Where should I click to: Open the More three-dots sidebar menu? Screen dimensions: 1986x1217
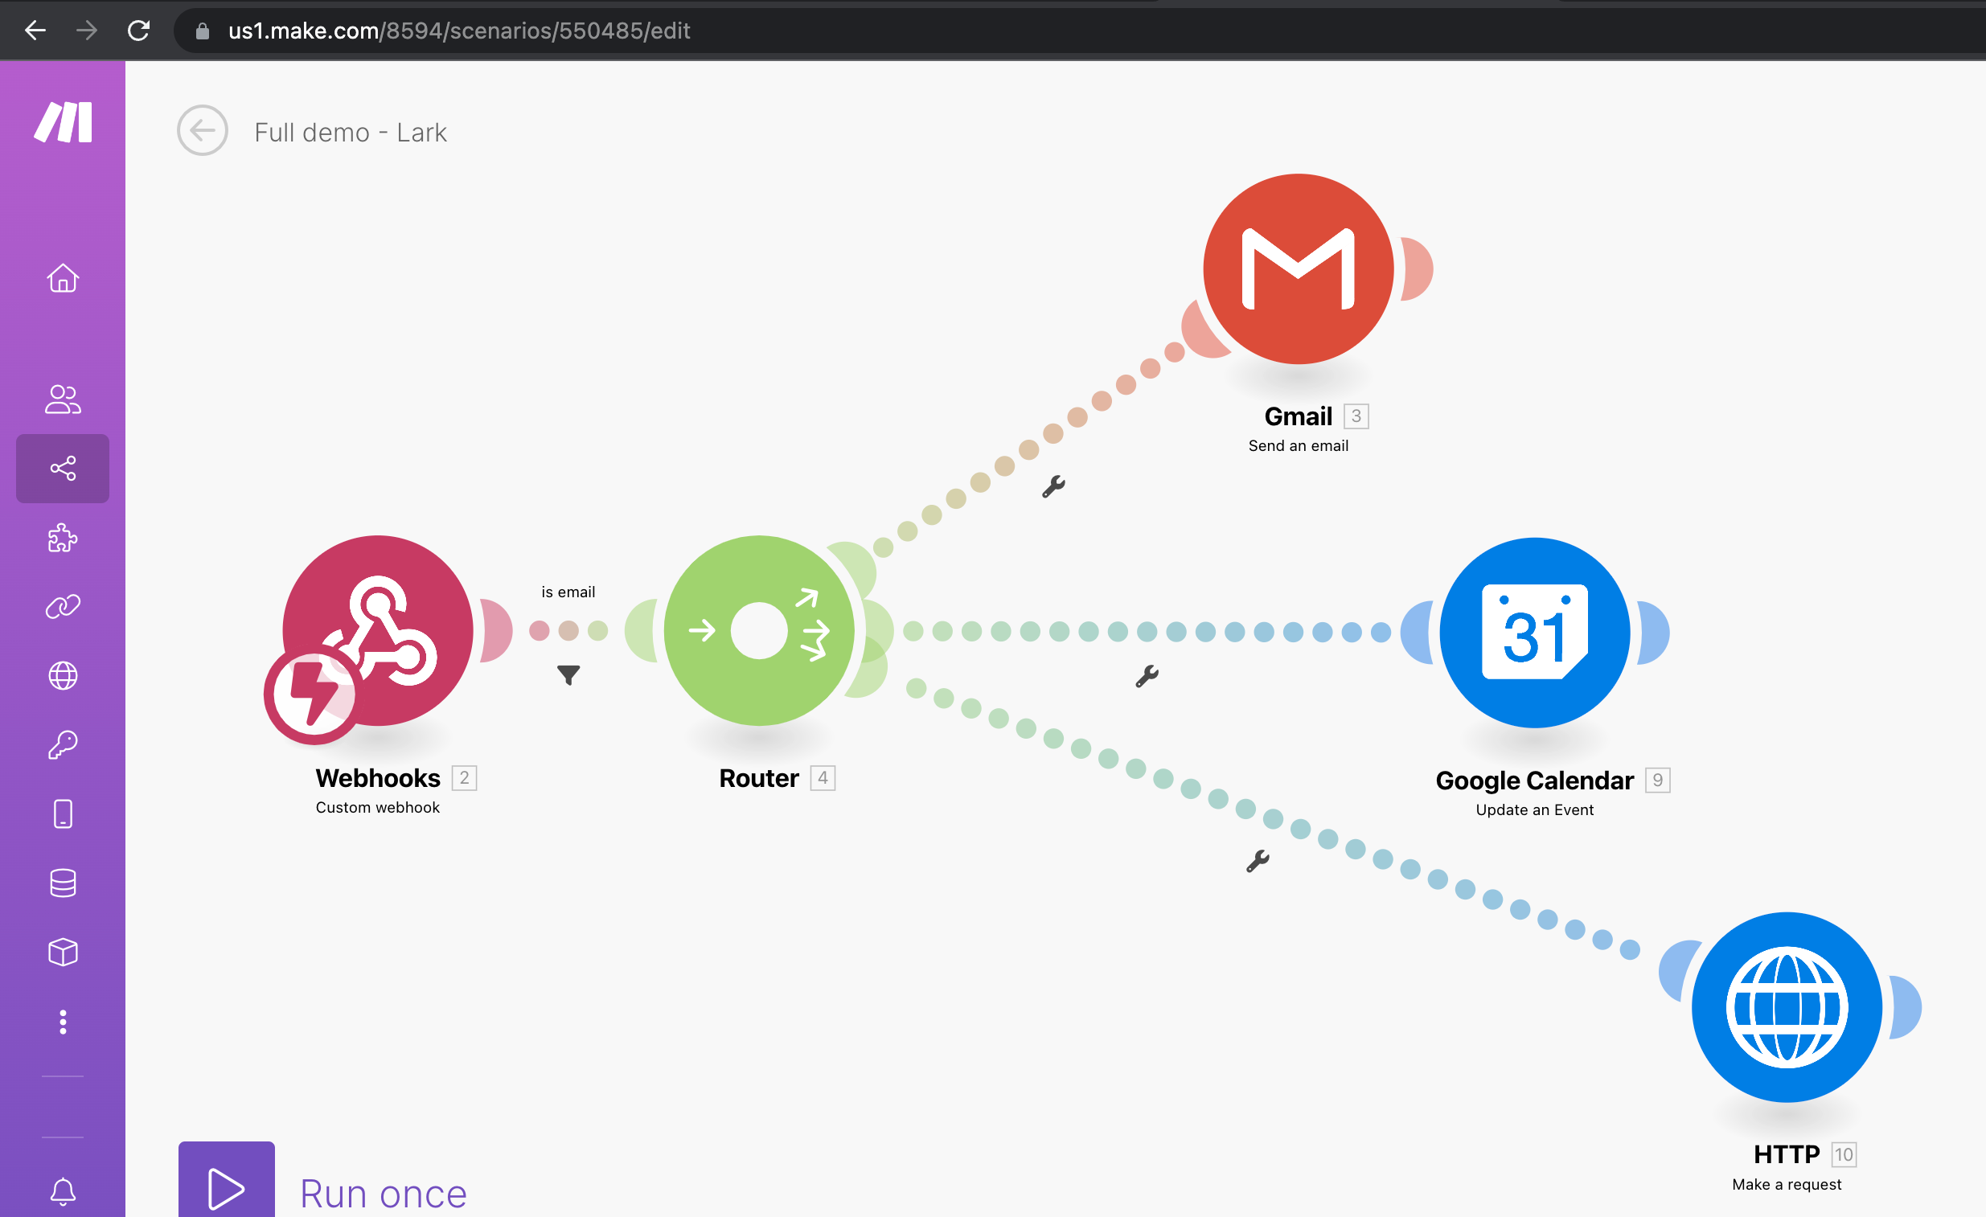(x=63, y=1022)
